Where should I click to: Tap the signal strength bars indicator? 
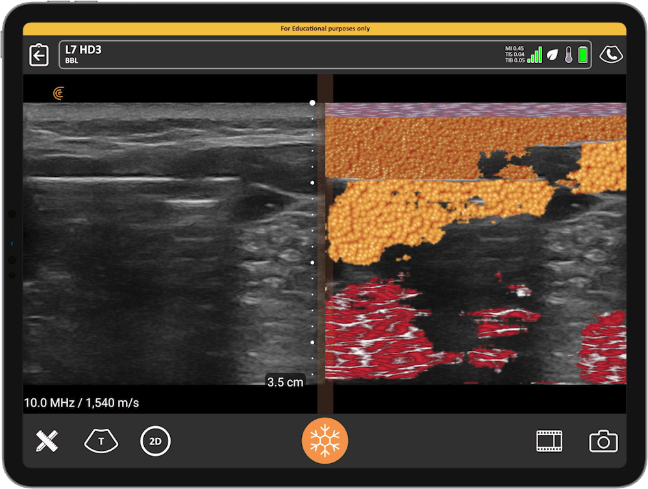tap(535, 54)
